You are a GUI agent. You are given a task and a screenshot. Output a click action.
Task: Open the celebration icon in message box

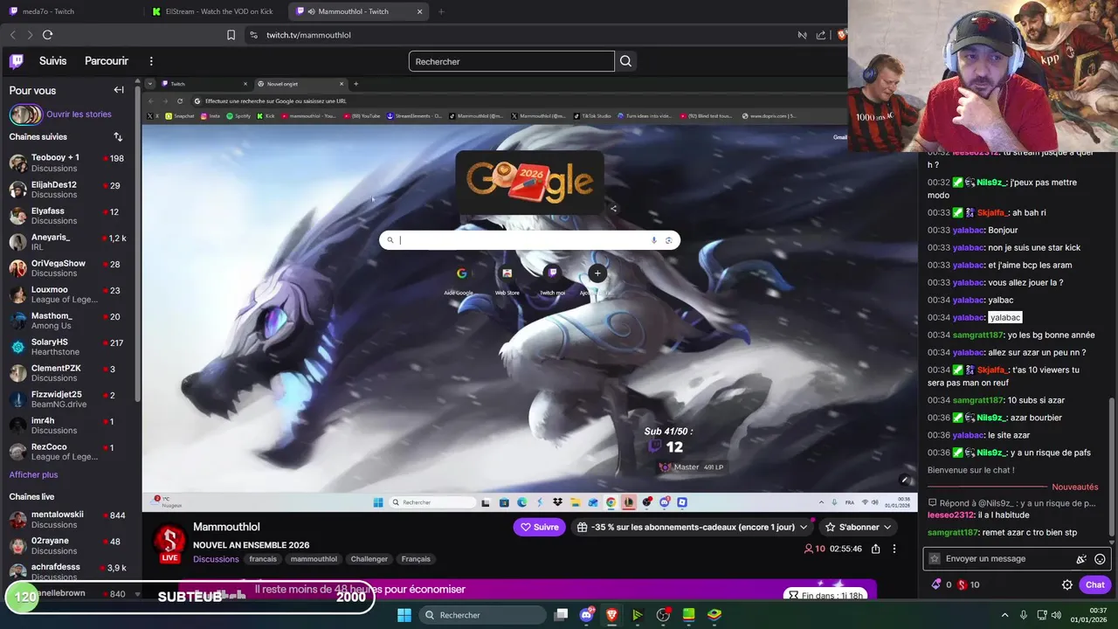click(x=1081, y=559)
